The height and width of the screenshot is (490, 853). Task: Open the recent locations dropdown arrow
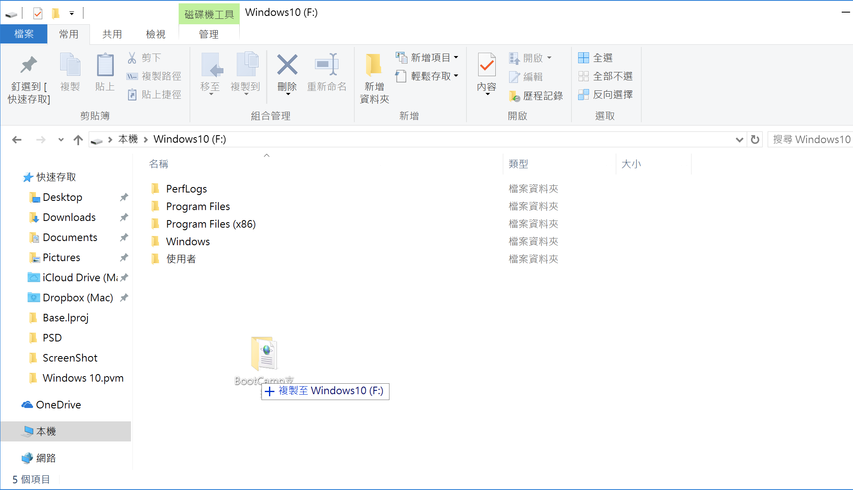point(61,140)
